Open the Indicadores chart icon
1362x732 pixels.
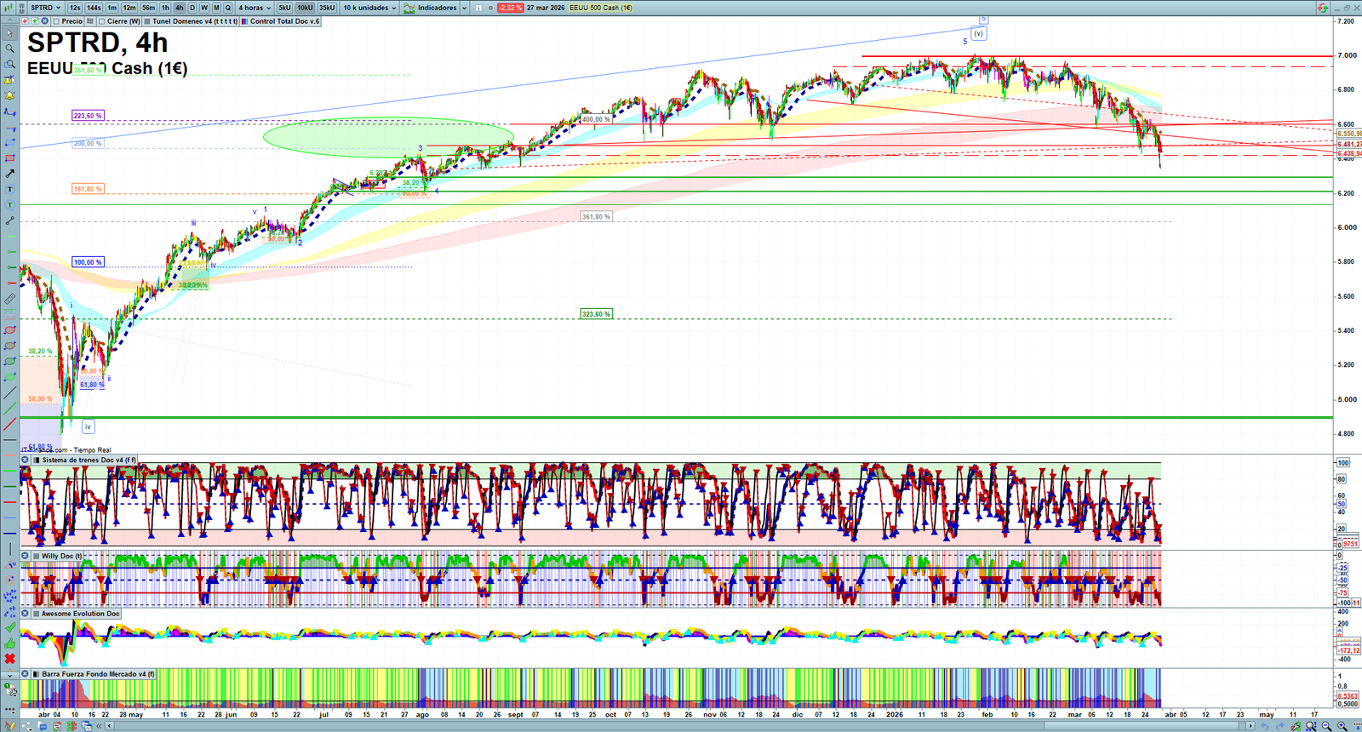[x=409, y=8]
